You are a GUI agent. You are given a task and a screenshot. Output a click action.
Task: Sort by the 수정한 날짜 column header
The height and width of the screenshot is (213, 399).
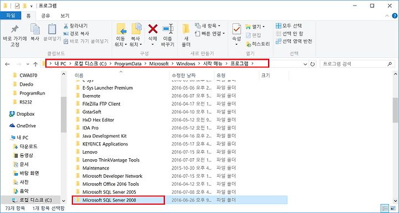192,75
